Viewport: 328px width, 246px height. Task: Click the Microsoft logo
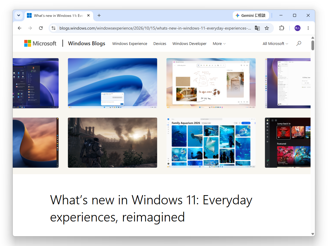[40, 43]
